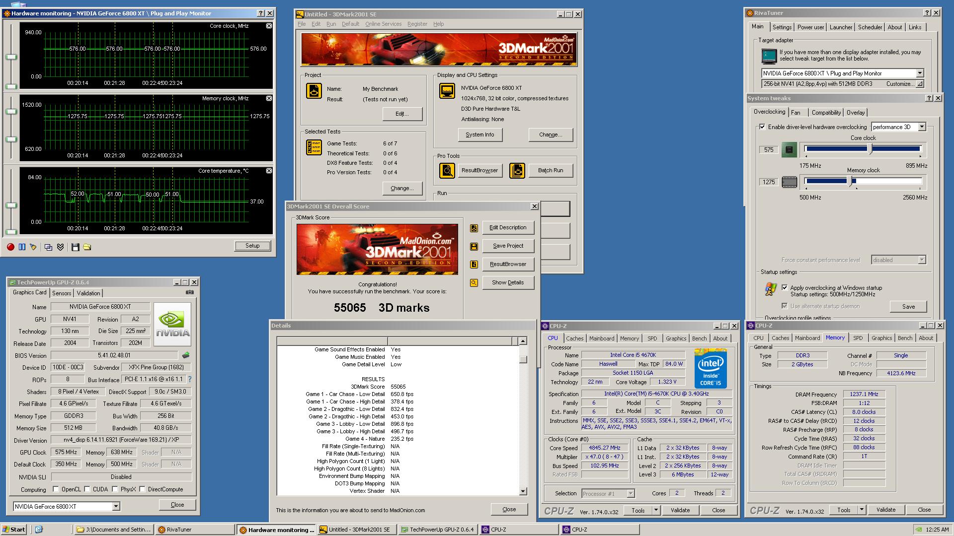Image resolution: width=954 pixels, height=536 pixels.
Task: Open the RivaTuner target adapter dropdown
Action: [x=920, y=73]
